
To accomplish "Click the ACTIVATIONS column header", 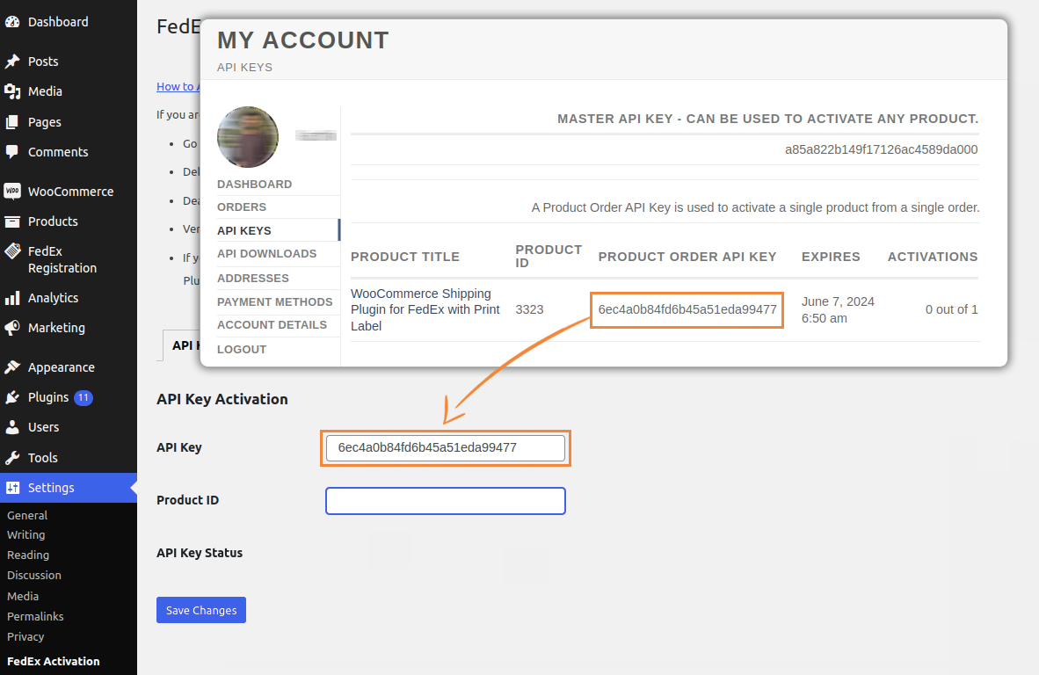I will (x=933, y=257).
